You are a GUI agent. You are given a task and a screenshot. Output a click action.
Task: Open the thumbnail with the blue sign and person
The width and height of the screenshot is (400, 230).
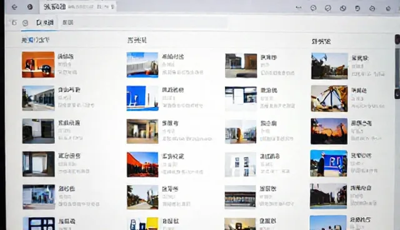[x=329, y=164]
